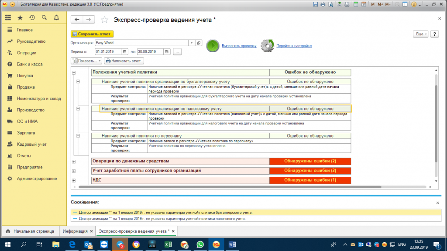
Task: Open history clock icon
Action: (x=32, y=18)
